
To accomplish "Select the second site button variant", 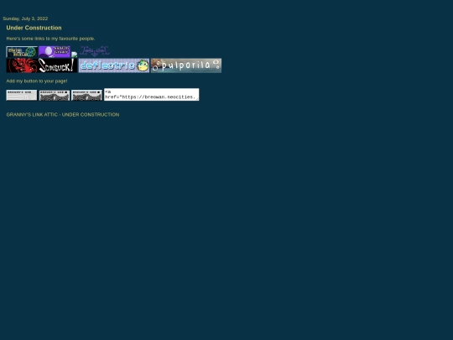I will pyautogui.click(x=55, y=96).
